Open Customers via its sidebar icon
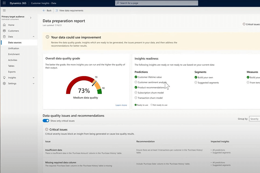 pos(4,31)
